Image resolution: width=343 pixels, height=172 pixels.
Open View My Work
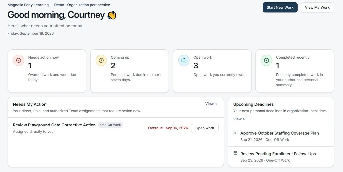click(317, 7)
